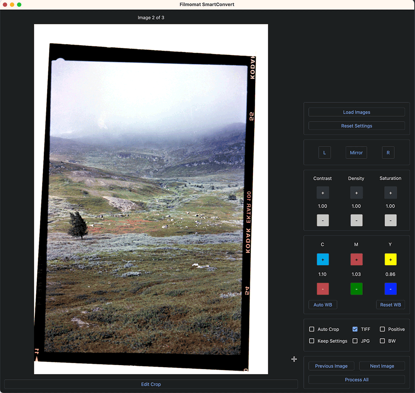
Task: Decrease the Density value
Action: point(356,220)
